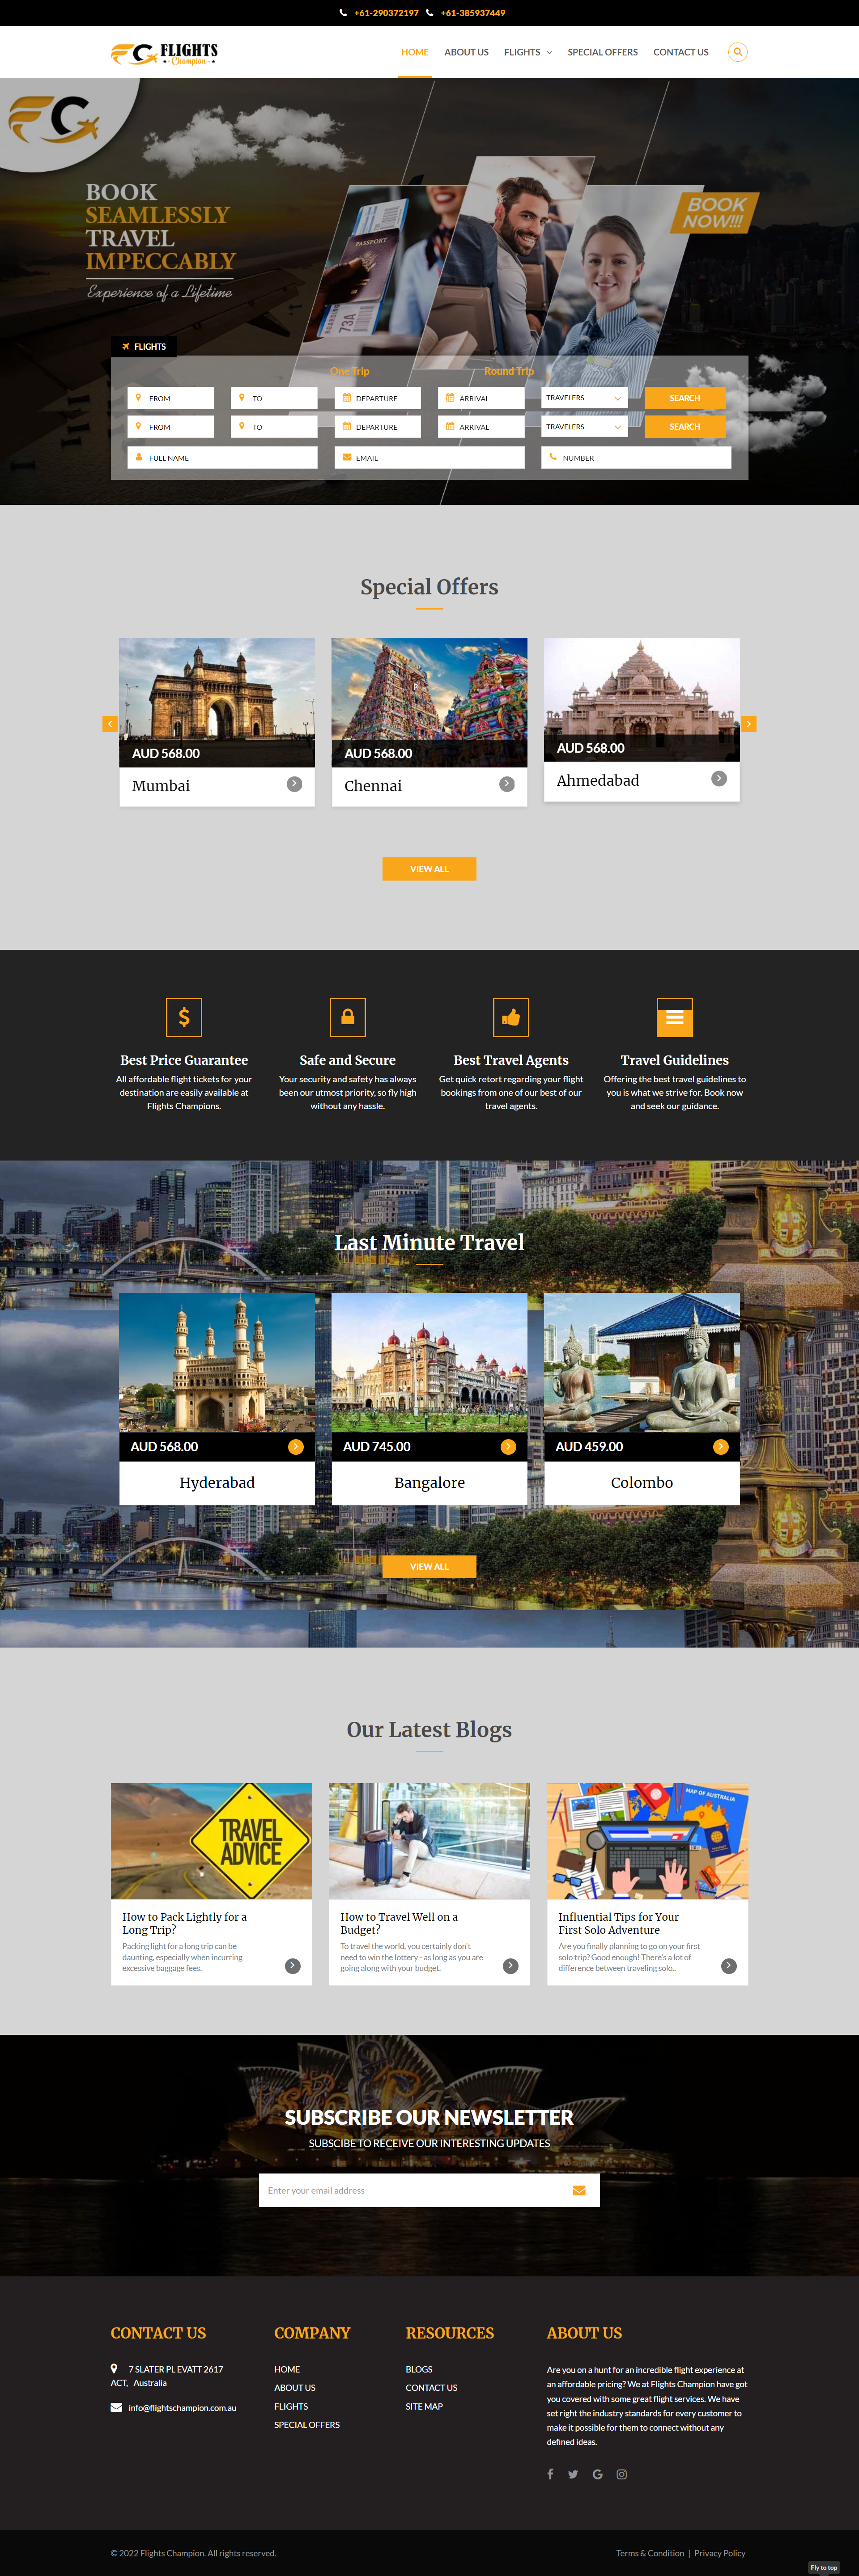Click the orange arrow on Hyderabad card
859x2576 pixels.
296,1447
